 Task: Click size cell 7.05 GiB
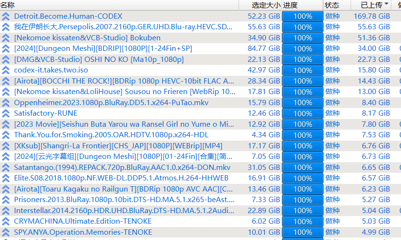tap(266, 156)
